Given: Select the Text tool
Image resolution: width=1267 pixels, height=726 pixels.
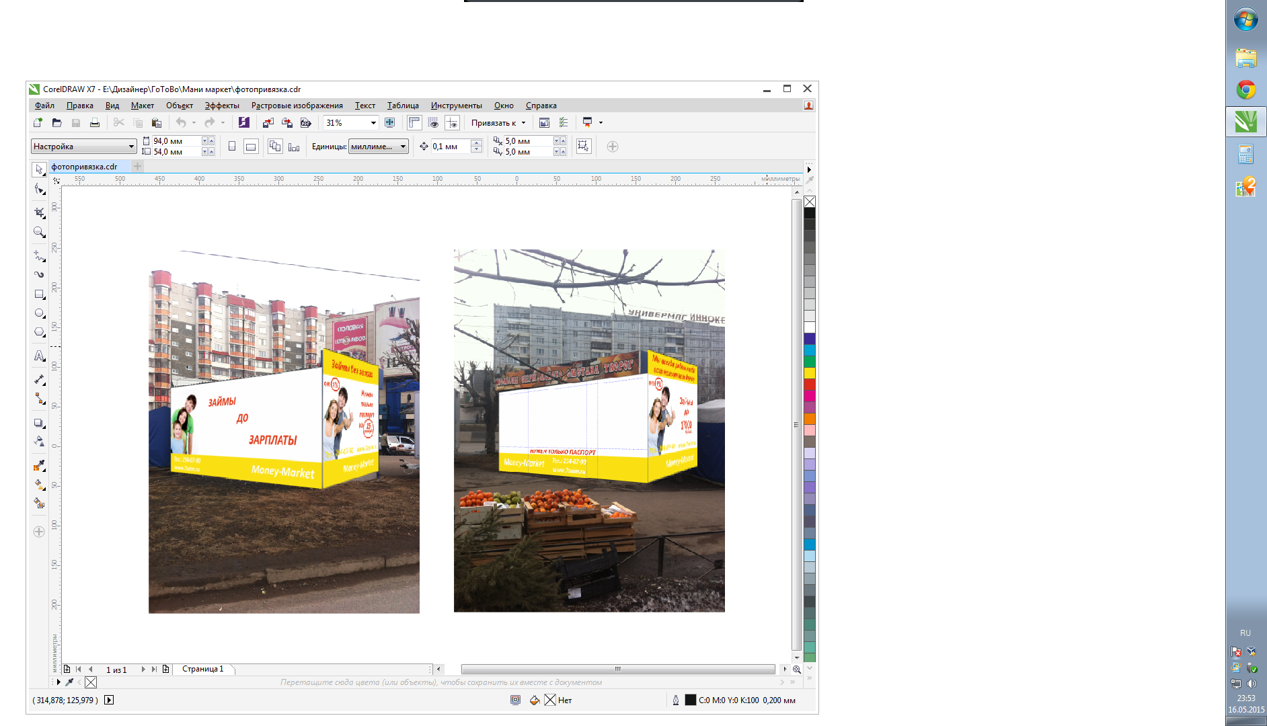Looking at the screenshot, I should 39,356.
